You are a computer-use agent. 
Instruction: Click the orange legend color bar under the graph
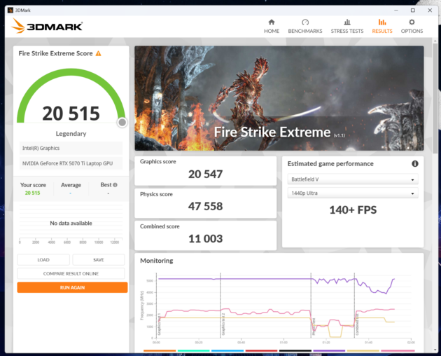tap(160, 350)
